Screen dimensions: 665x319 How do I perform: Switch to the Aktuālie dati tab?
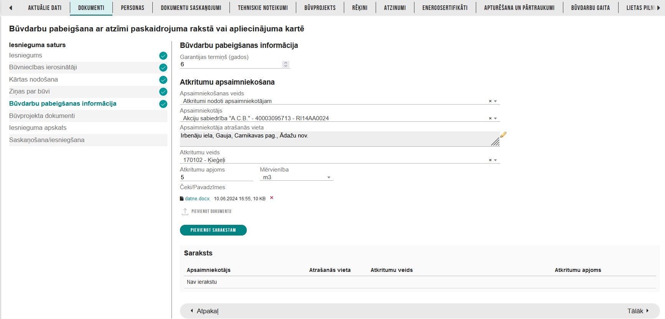(45, 8)
